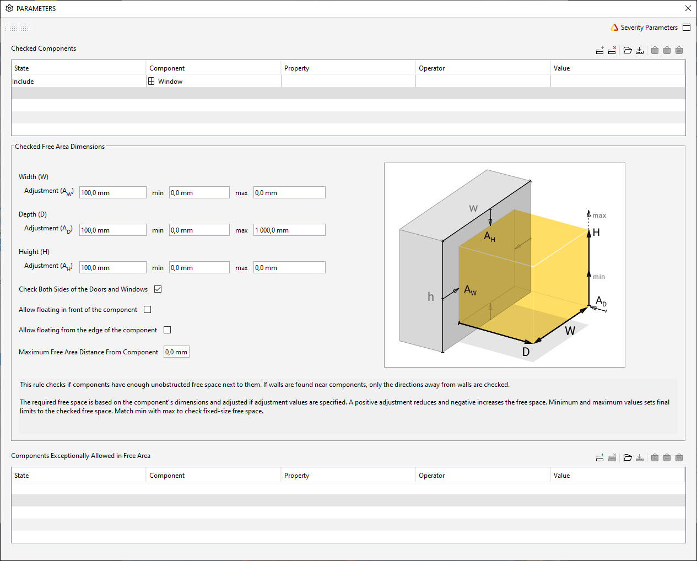The image size is (697, 561).
Task: Click basket set icon in Exceptionally Allowed toolbar
Action: tap(679, 457)
